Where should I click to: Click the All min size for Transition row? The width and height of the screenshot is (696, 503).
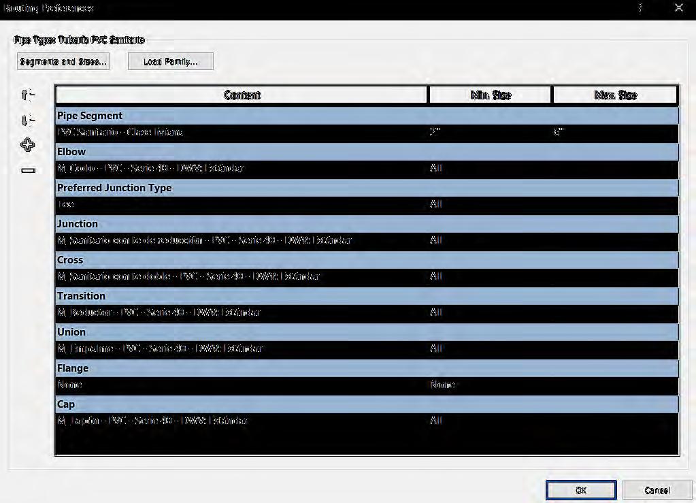pos(490,312)
